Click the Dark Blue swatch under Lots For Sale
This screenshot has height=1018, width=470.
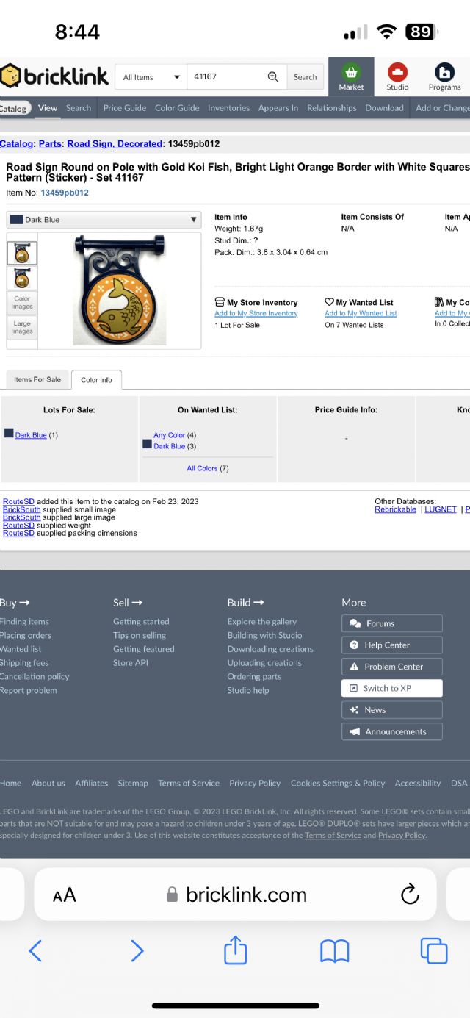click(9, 434)
